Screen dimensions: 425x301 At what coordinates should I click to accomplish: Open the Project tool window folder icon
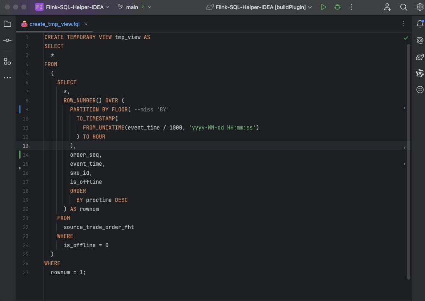click(7, 24)
